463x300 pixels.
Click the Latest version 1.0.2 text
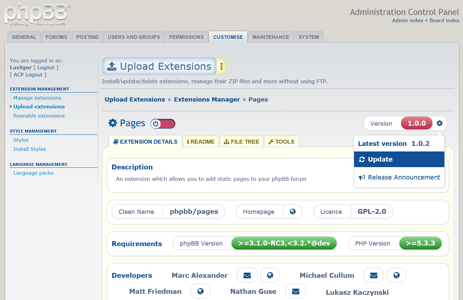(x=394, y=144)
